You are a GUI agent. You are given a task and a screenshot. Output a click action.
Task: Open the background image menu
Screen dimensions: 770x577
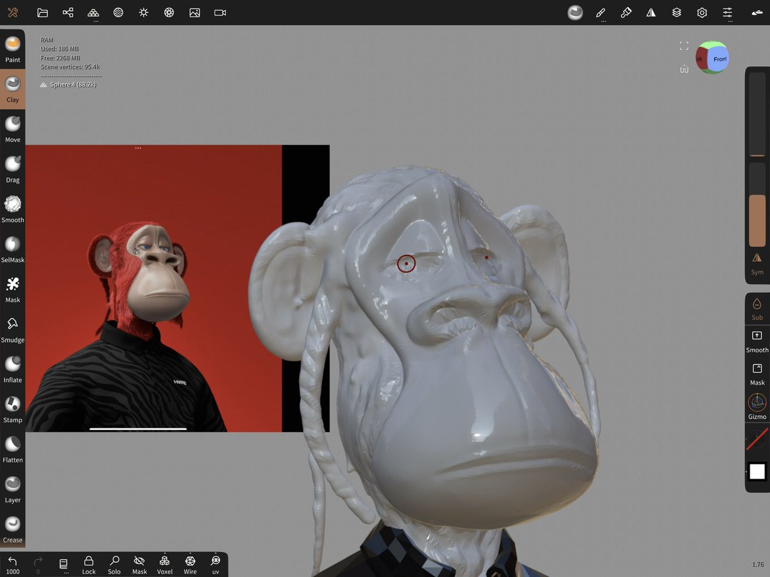tap(194, 13)
